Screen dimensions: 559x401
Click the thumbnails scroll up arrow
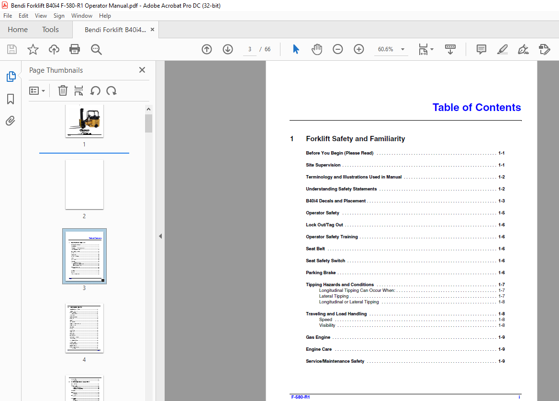click(149, 109)
